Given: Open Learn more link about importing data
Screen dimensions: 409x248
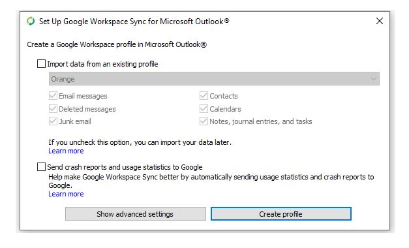Looking at the screenshot, I should click(66, 151).
